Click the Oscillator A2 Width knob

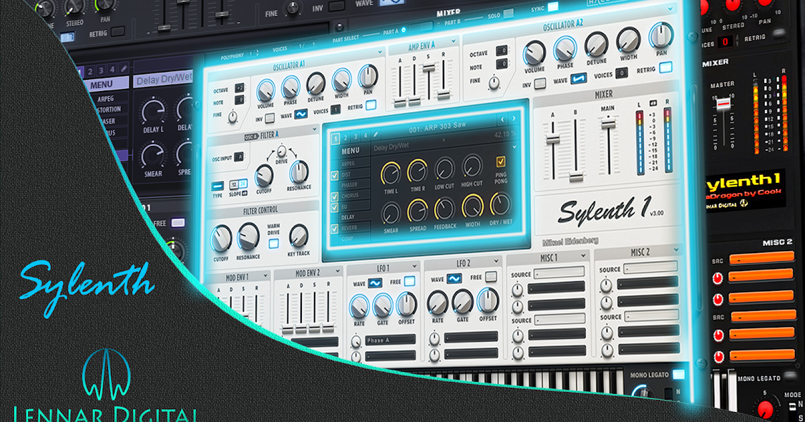pos(628,41)
